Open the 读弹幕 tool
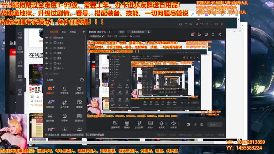The height and width of the screenshot is (154, 274). point(79,104)
